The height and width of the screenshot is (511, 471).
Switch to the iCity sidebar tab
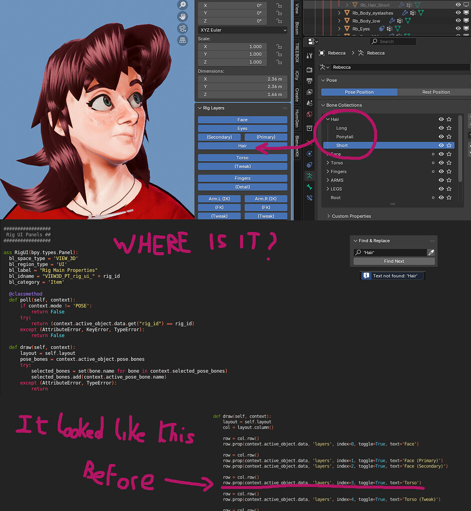[x=297, y=75]
